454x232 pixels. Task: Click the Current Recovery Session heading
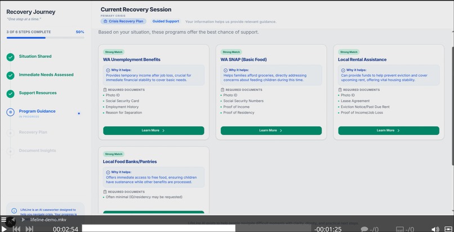pyautogui.click(x=136, y=10)
